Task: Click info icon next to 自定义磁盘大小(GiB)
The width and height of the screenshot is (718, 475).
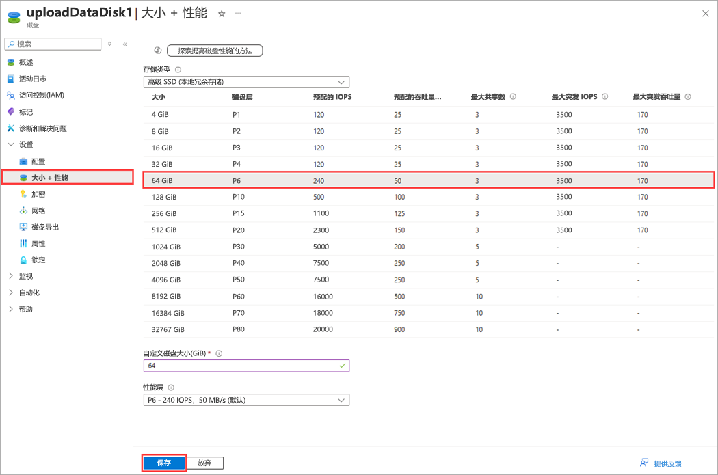Action: tap(219, 353)
